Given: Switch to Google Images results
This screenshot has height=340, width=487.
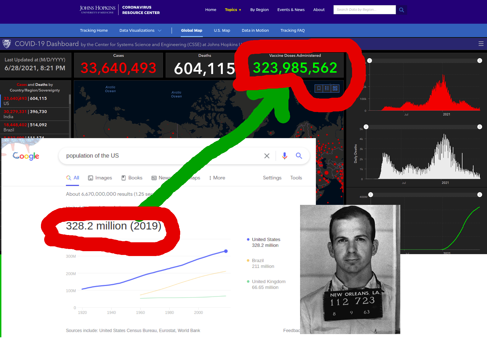Looking at the screenshot, I should point(100,178).
